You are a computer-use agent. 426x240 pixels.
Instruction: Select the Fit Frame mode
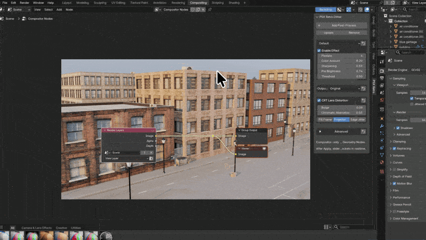[325, 120]
